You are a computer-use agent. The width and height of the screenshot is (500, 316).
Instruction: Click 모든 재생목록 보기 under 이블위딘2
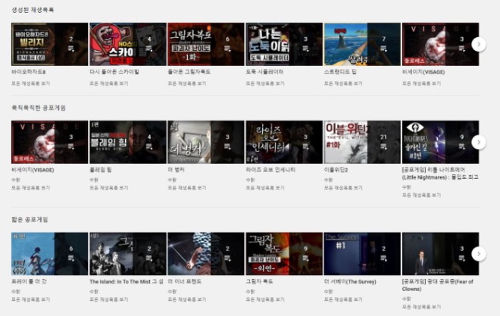point(343,188)
